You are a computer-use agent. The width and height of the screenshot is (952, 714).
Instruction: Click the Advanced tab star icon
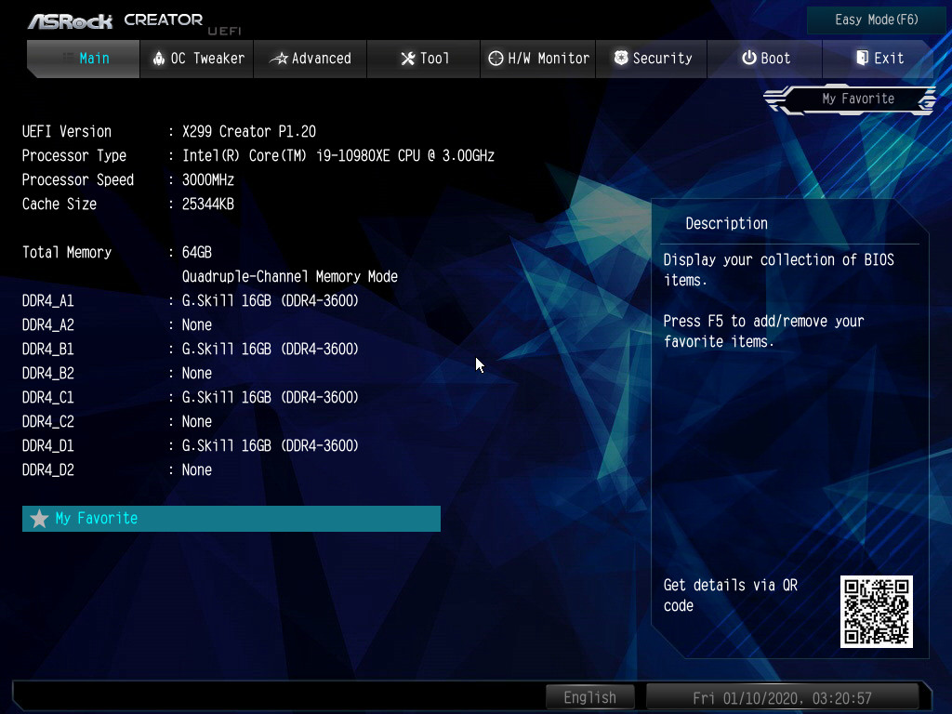pos(278,59)
